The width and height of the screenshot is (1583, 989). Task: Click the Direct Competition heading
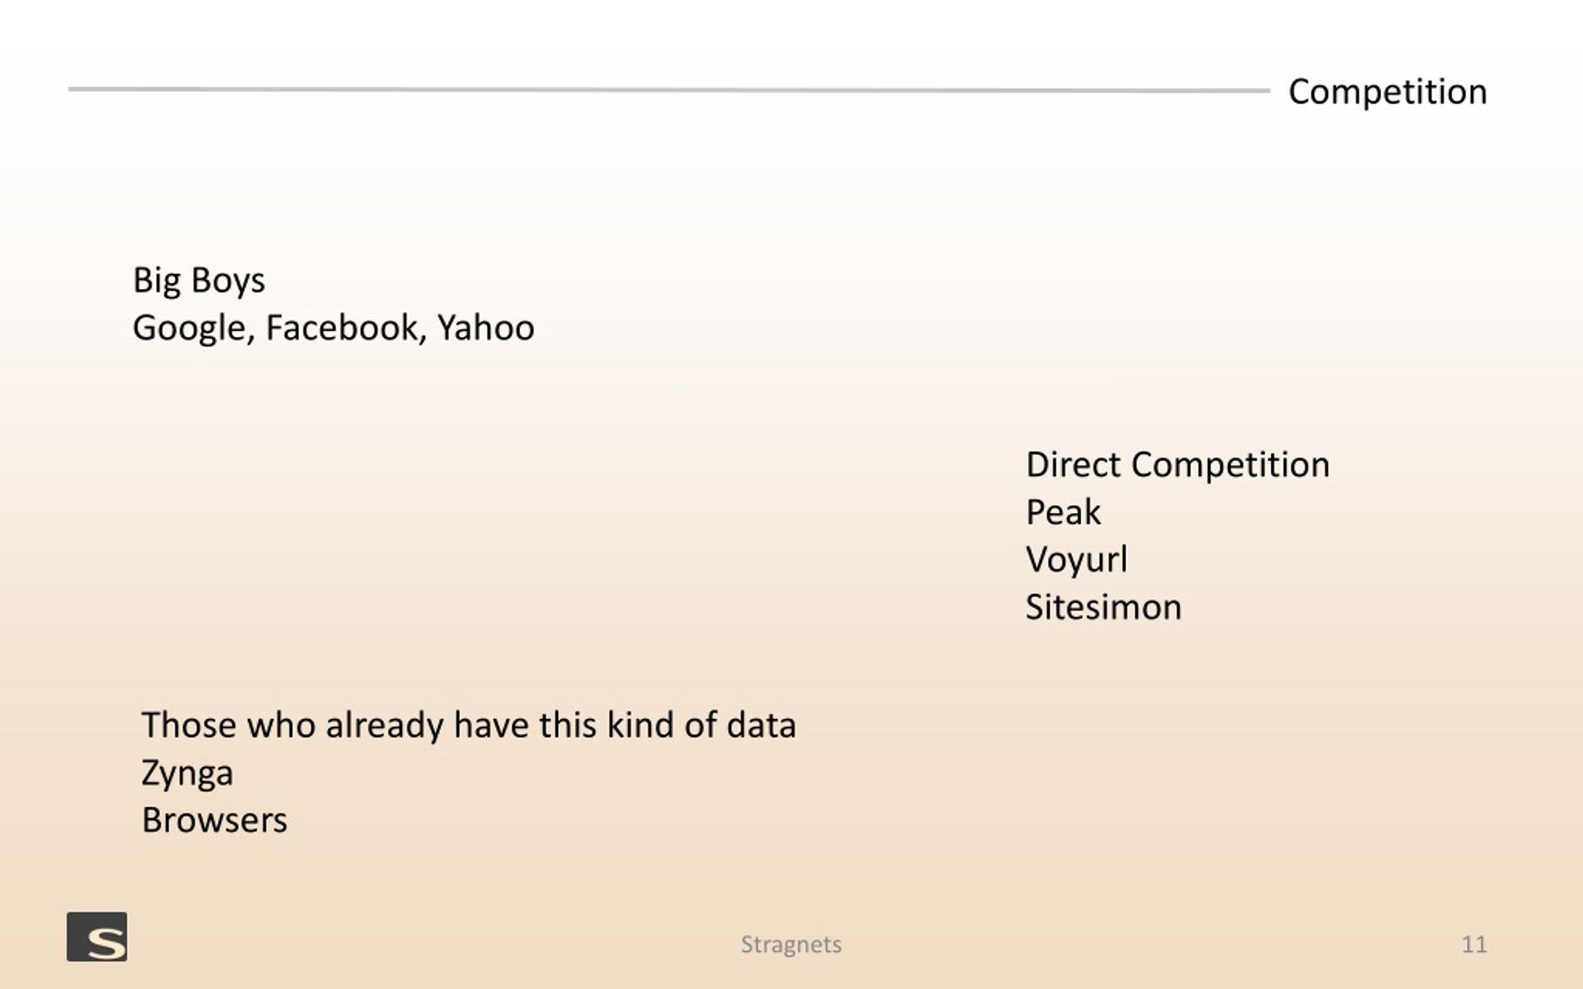[1177, 465]
